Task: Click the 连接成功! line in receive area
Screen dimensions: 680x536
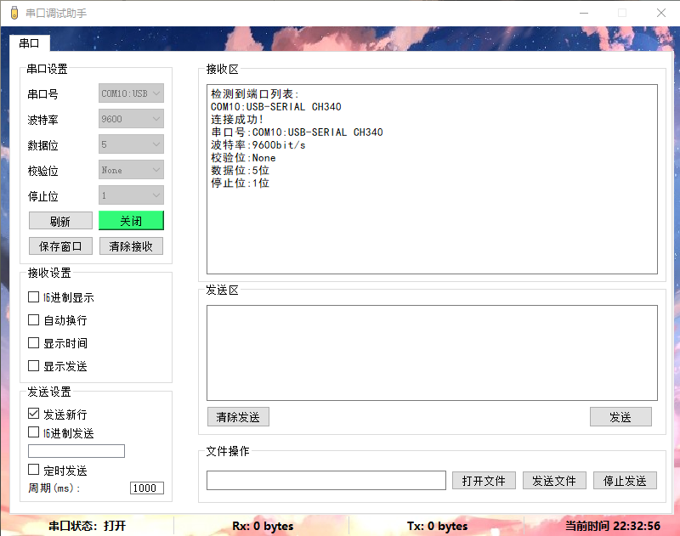Action: click(x=237, y=119)
